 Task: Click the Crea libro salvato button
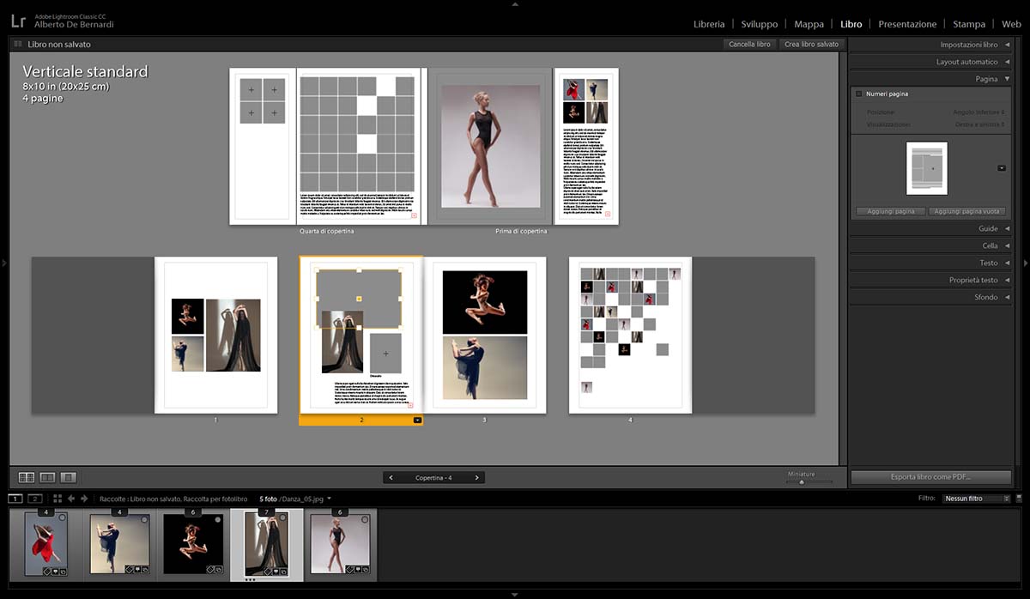click(811, 44)
